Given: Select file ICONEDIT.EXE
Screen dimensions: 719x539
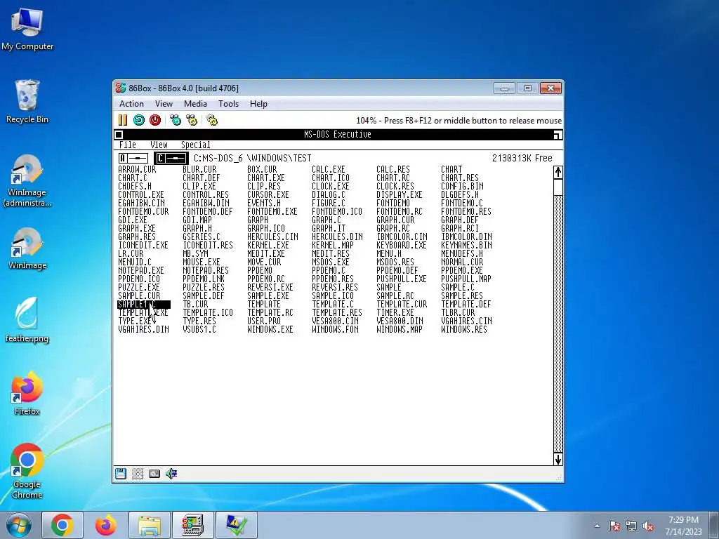Looking at the screenshot, I should (143, 245).
